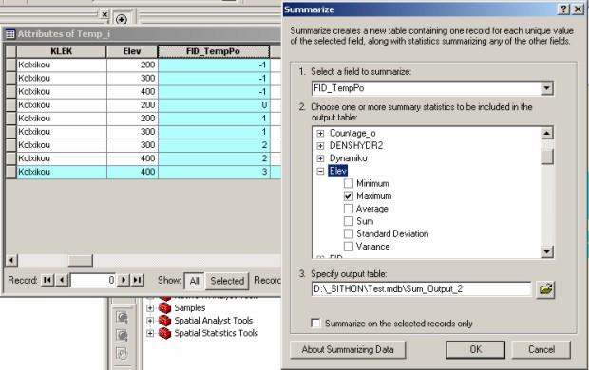This screenshot has width=589, height=370.
Task: Click the output table path field
Action: click(x=422, y=289)
